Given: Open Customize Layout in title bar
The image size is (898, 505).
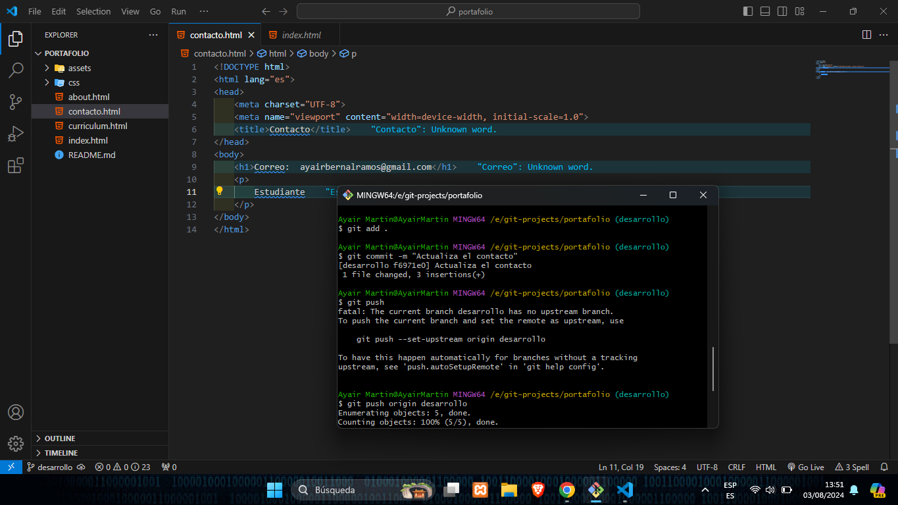Looking at the screenshot, I should (x=799, y=11).
